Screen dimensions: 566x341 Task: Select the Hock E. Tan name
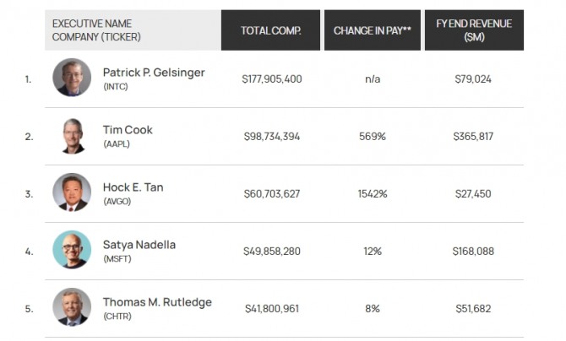point(133,187)
